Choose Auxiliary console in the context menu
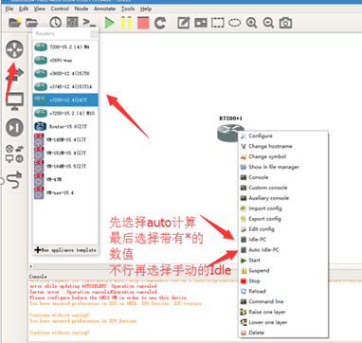The height and width of the screenshot is (343, 362). (x=283, y=198)
